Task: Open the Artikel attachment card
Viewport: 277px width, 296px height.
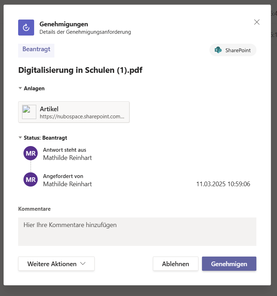Action: [x=74, y=112]
